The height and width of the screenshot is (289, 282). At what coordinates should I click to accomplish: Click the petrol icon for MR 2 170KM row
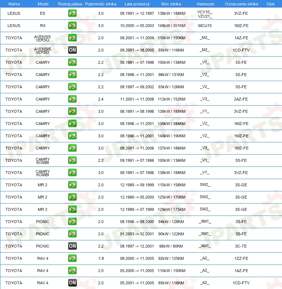click(72, 197)
